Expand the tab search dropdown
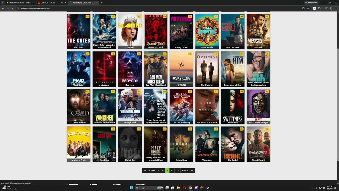 pos(3,3)
